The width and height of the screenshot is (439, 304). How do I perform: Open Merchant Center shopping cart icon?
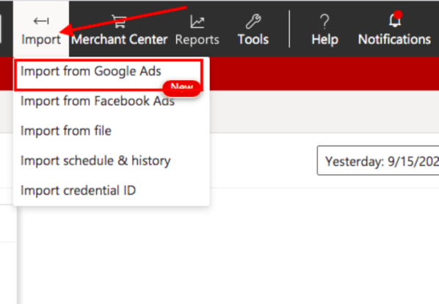(119, 21)
